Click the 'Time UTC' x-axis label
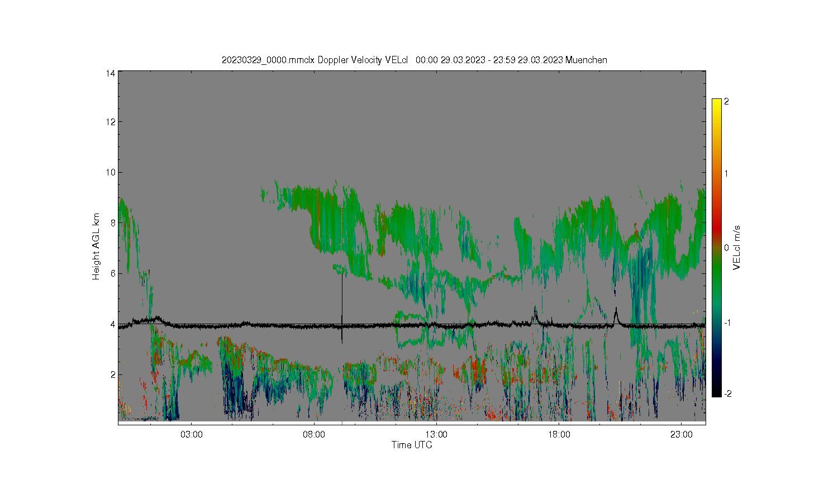838x503 pixels. point(411,445)
